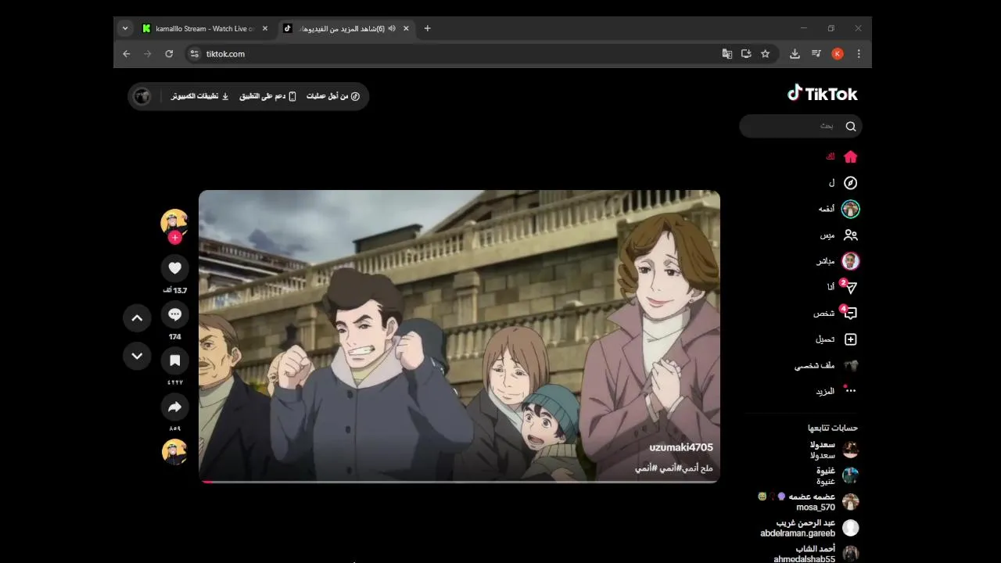The image size is (1001, 563).
Task: Seek on the video progress bar
Action: click(x=459, y=482)
